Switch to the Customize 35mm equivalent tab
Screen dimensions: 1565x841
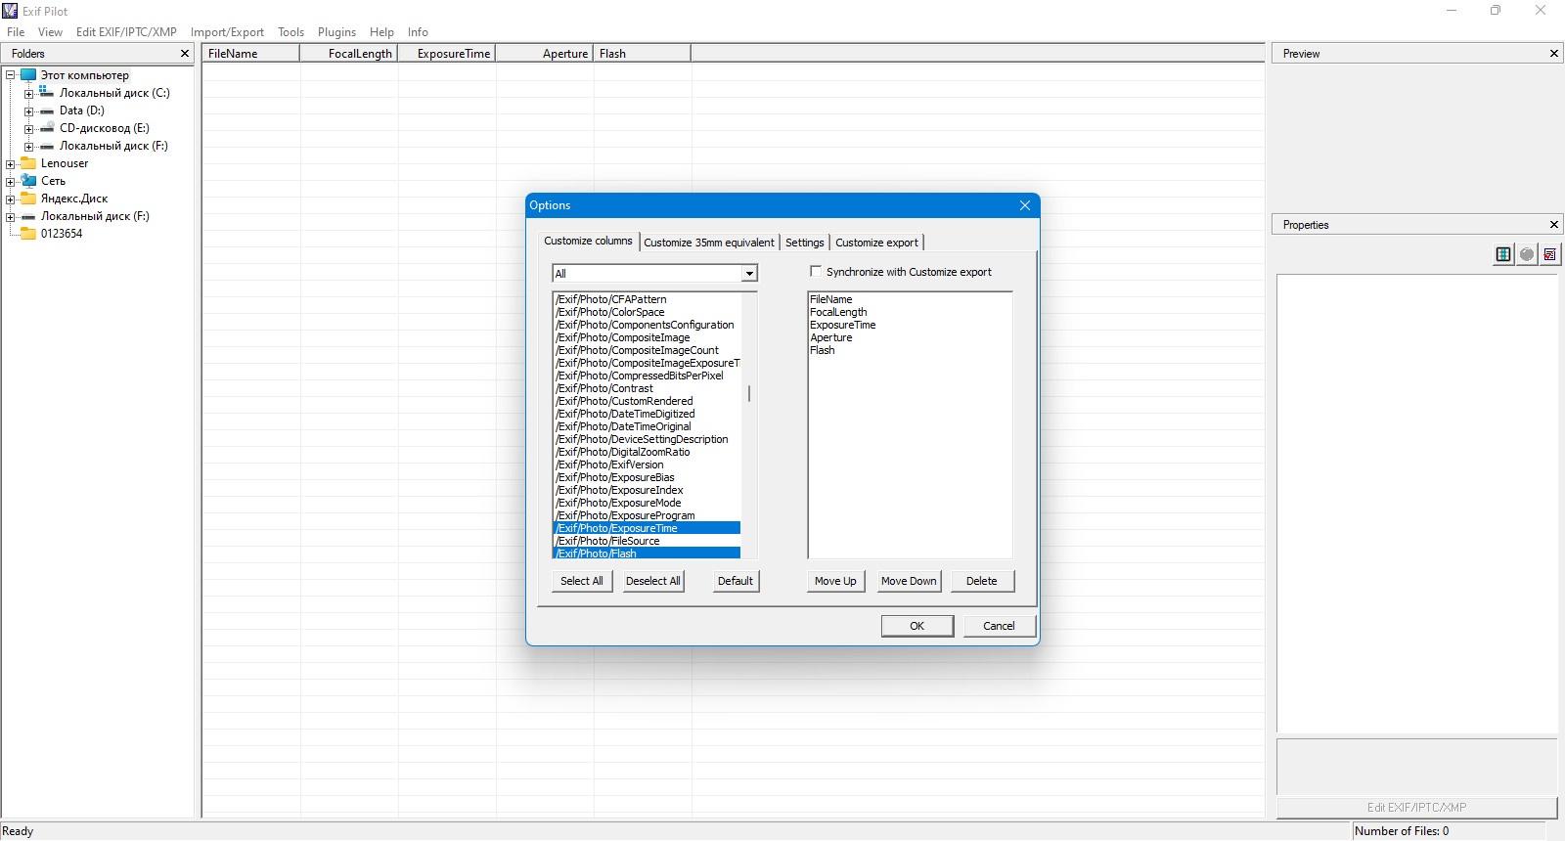[709, 243]
